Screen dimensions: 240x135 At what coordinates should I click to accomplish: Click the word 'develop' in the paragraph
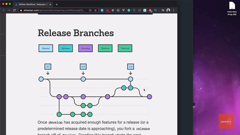pyautogui.click(x=55, y=123)
